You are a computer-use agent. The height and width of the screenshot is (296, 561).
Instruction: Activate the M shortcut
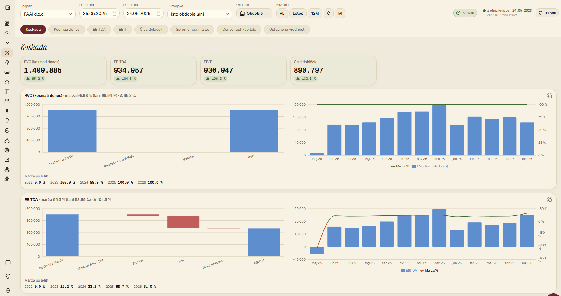click(x=340, y=13)
